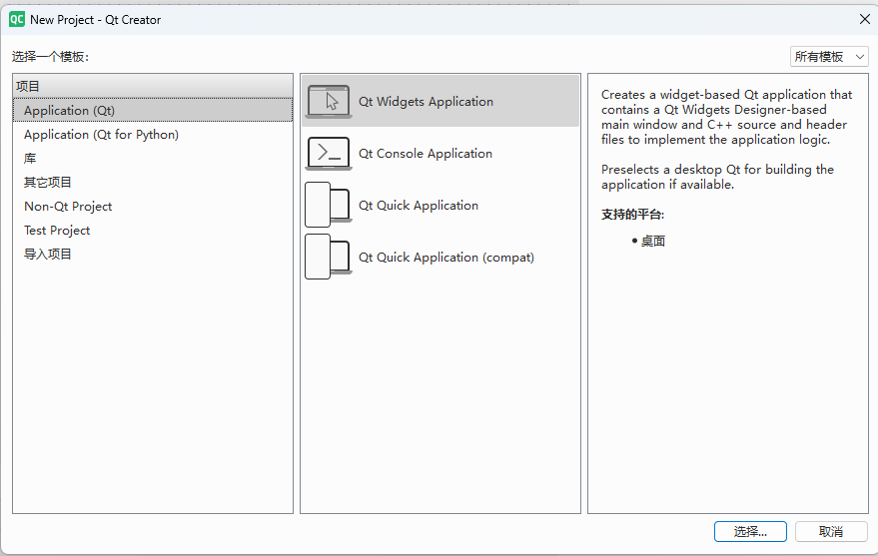The width and height of the screenshot is (878, 556).
Task: Open the 所有模板 template filter dropdown
Action: [x=829, y=57]
